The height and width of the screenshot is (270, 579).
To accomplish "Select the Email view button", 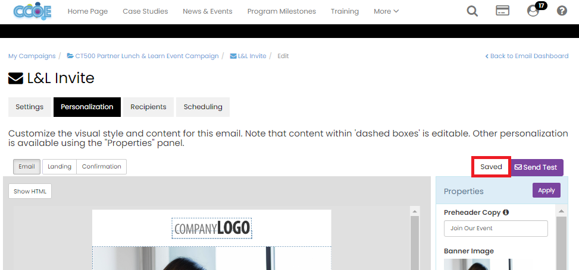I will click(27, 167).
